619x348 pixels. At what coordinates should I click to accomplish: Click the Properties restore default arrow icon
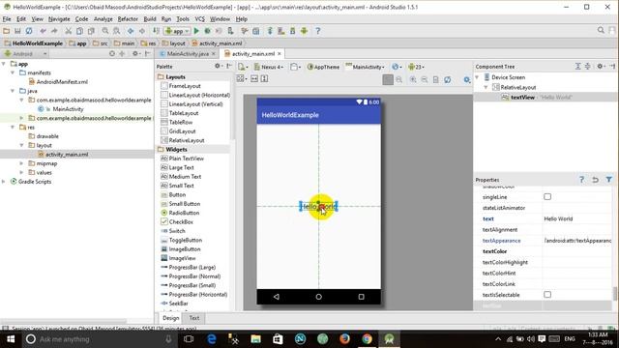[x=596, y=180]
